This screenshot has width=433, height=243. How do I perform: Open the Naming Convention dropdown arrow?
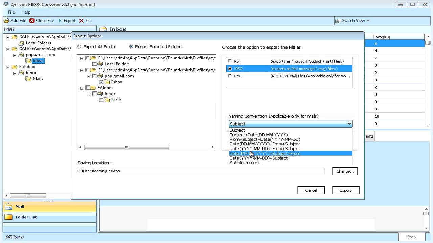[349, 124]
